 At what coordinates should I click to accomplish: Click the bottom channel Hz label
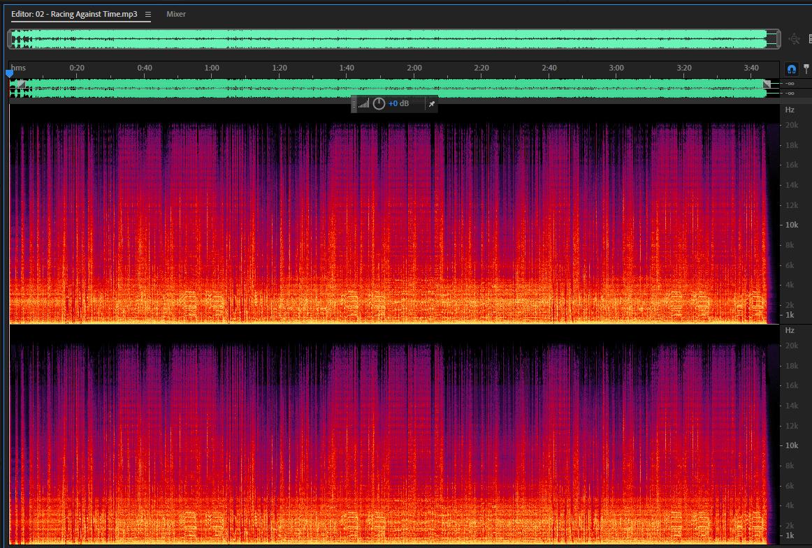[x=790, y=330]
